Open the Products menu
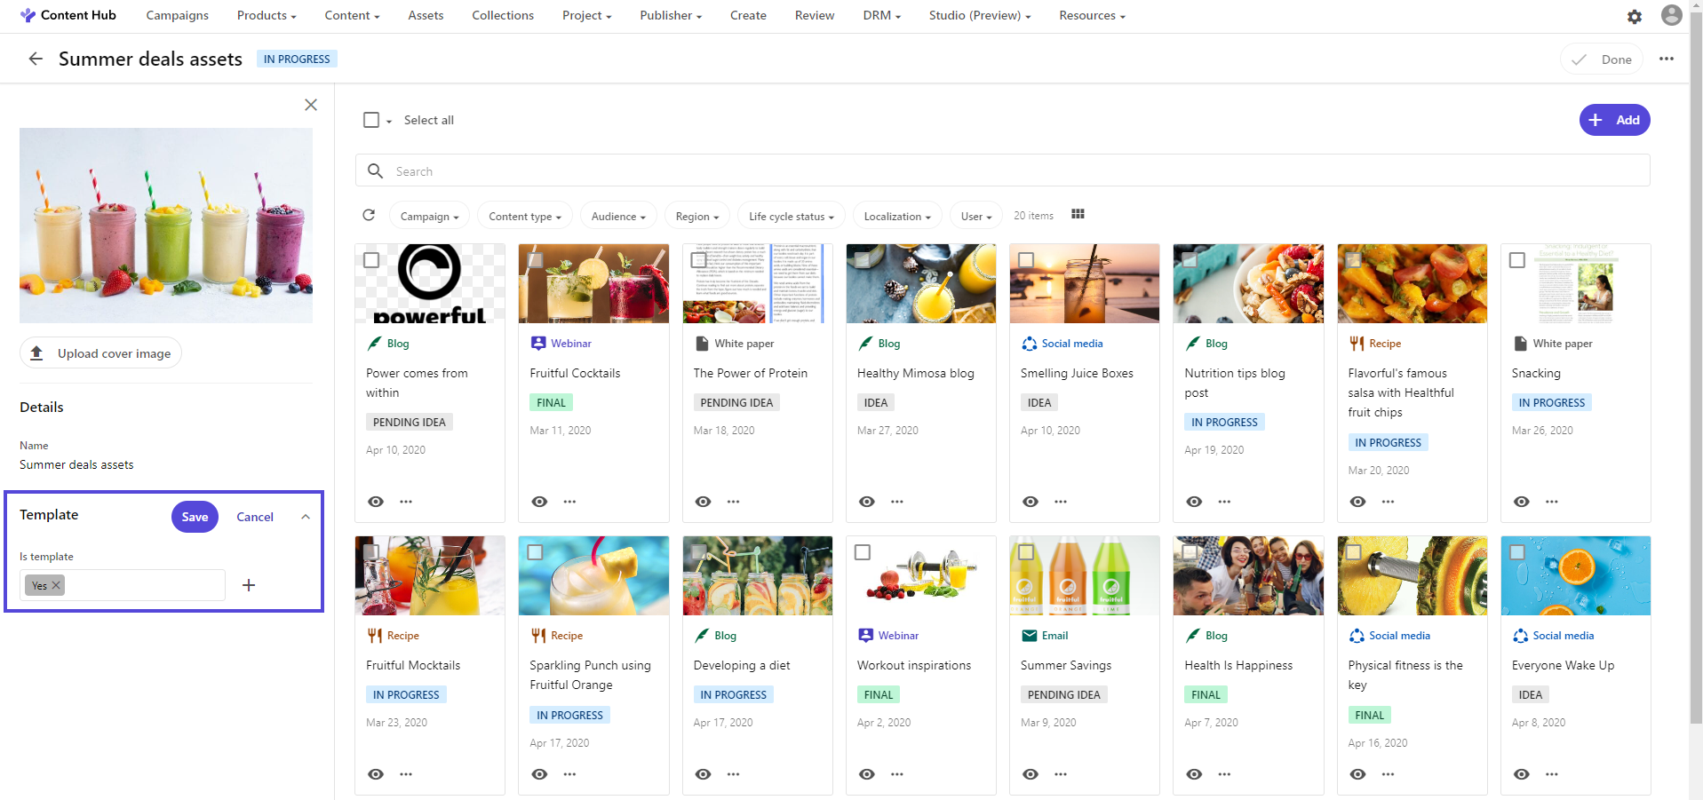1703x800 pixels. click(267, 15)
